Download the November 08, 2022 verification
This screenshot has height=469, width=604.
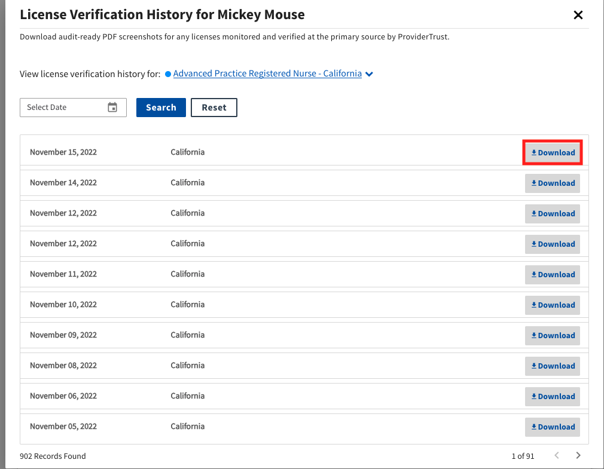[x=553, y=366]
